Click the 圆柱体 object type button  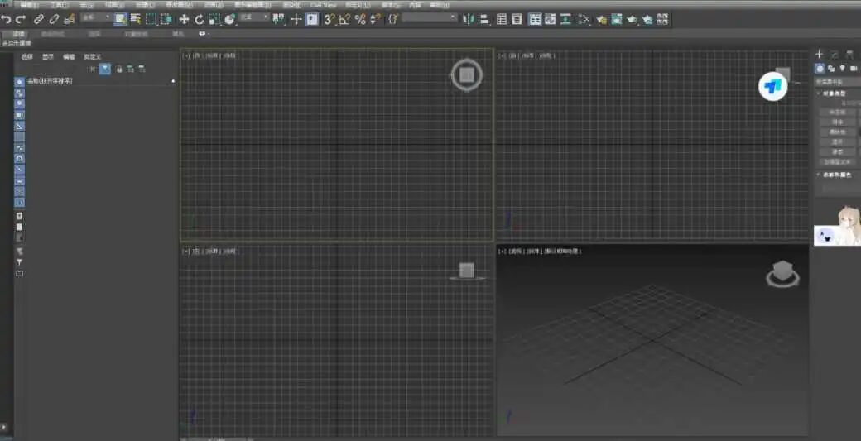click(x=837, y=132)
